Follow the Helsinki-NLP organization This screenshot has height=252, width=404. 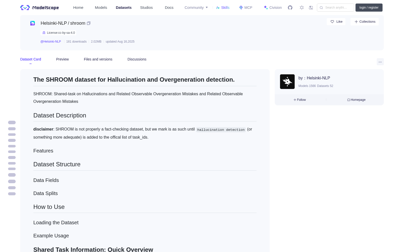tap(300, 100)
